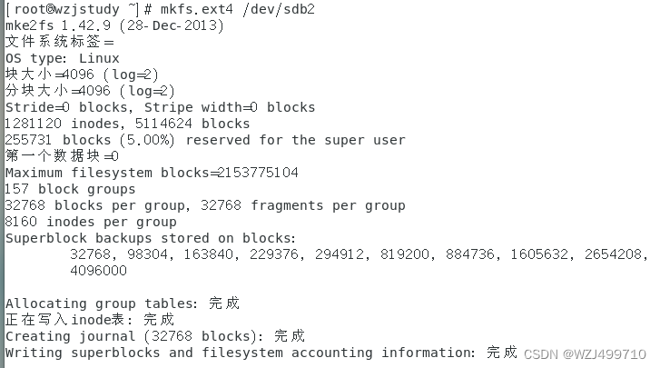Click the 块大小=4096 line
Image resolution: width=660 pixels, height=368 pixels.
(82, 75)
